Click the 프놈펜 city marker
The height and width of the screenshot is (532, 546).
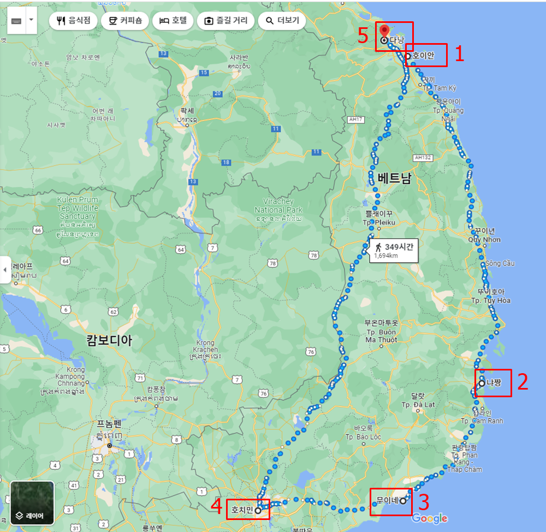click(110, 445)
